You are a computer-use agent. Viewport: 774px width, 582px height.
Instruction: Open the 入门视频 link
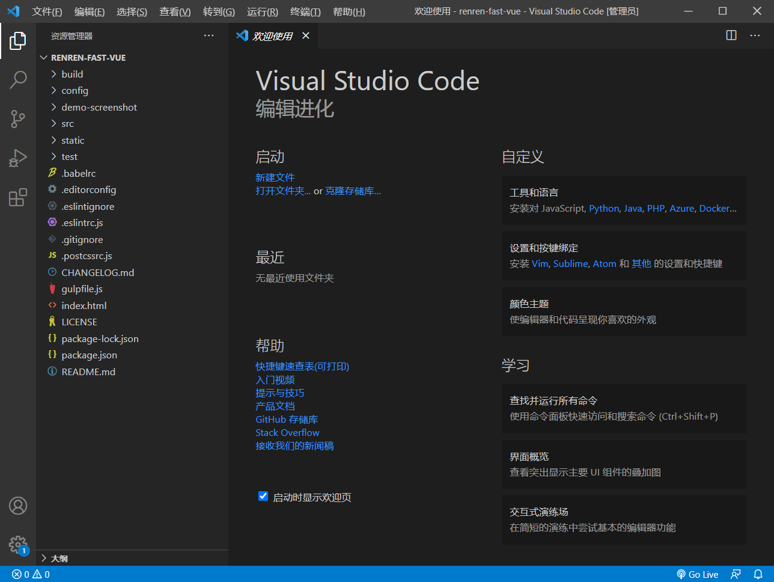click(x=275, y=379)
